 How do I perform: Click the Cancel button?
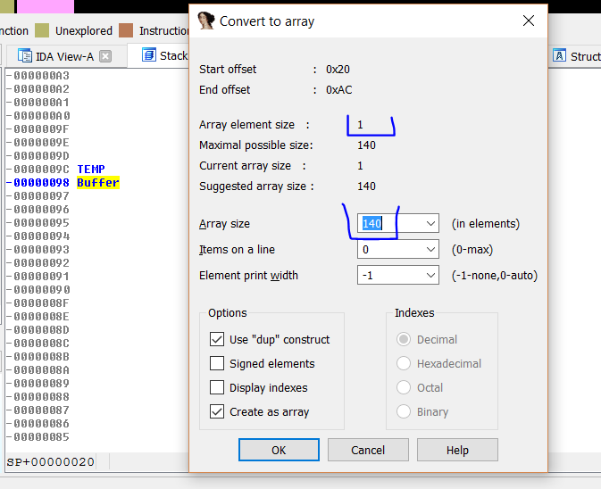click(x=368, y=450)
